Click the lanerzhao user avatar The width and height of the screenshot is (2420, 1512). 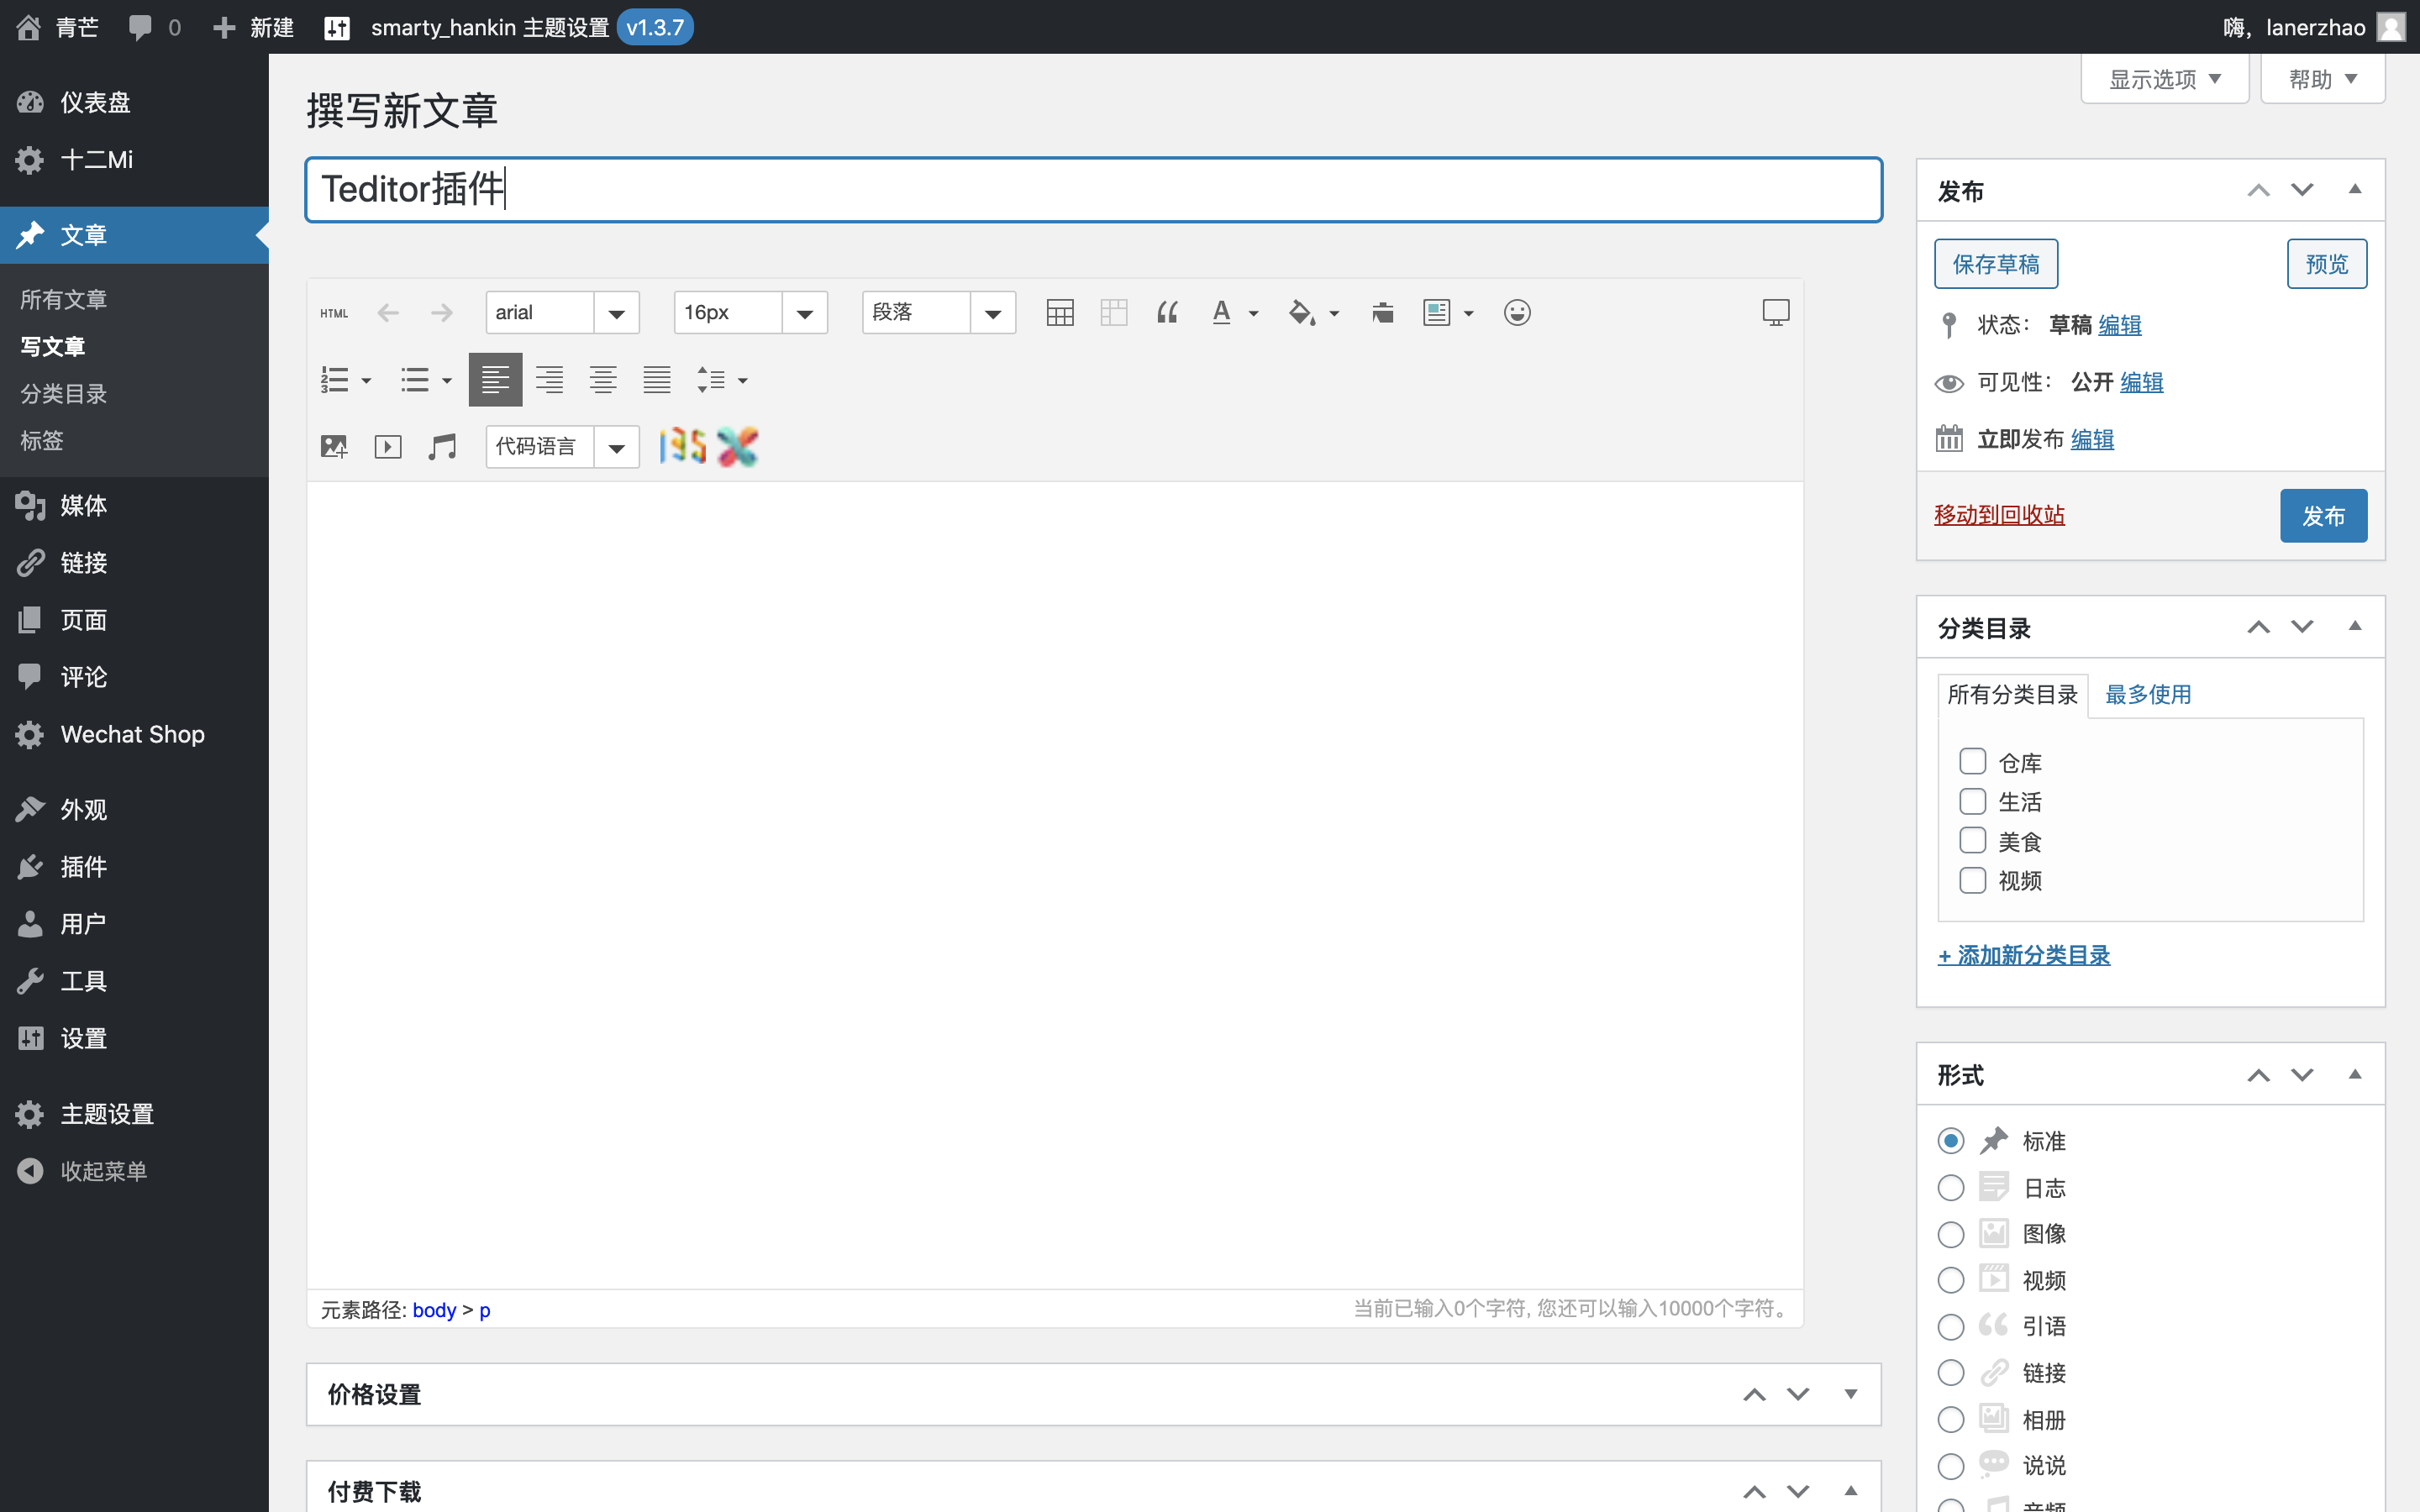2391,27
